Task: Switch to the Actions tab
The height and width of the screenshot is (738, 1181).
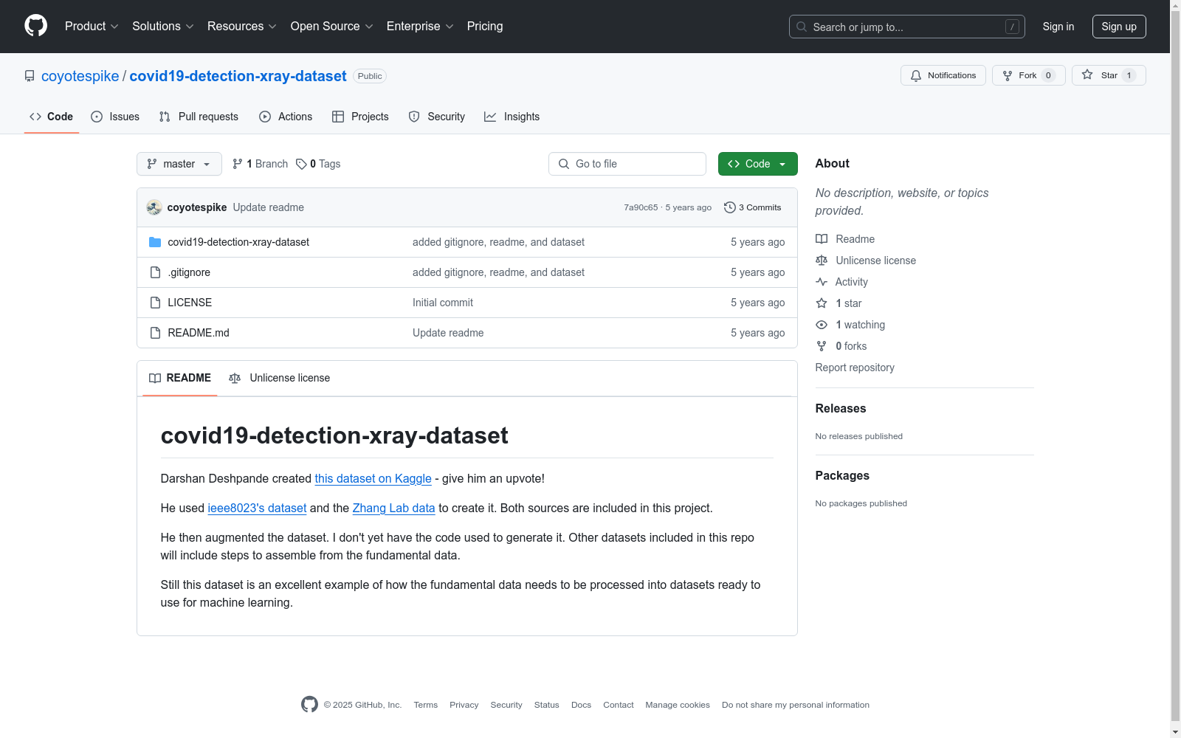Action: click(x=286, y=117)
